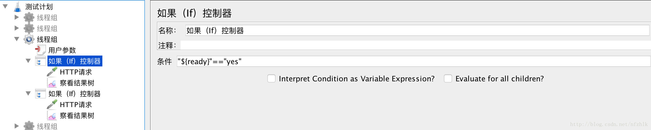Click 察看结果树 icon under the highlighted If Controller
Screen dimensions: 651x130
pos(52,83)
